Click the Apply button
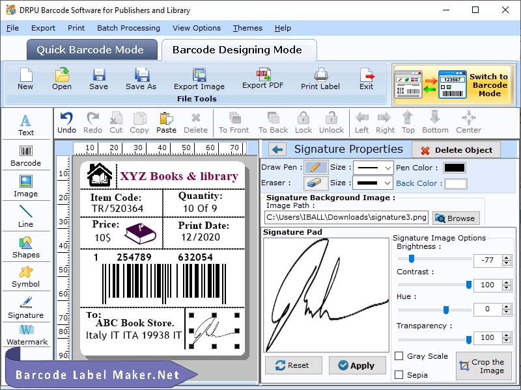Image resolution: width=521 pixels, height=390 pixels. (x=357, y=365)
